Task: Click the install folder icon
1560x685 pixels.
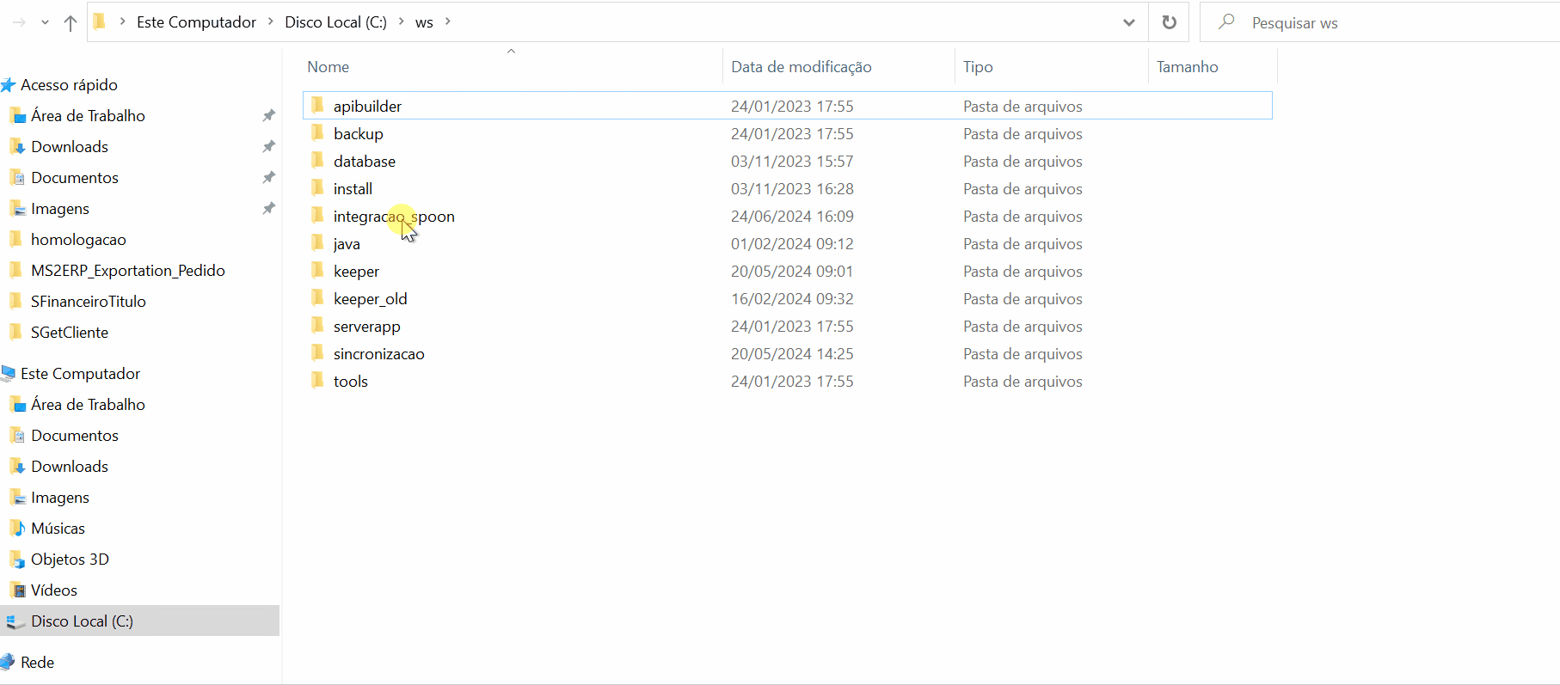Action: pos(317,187)
